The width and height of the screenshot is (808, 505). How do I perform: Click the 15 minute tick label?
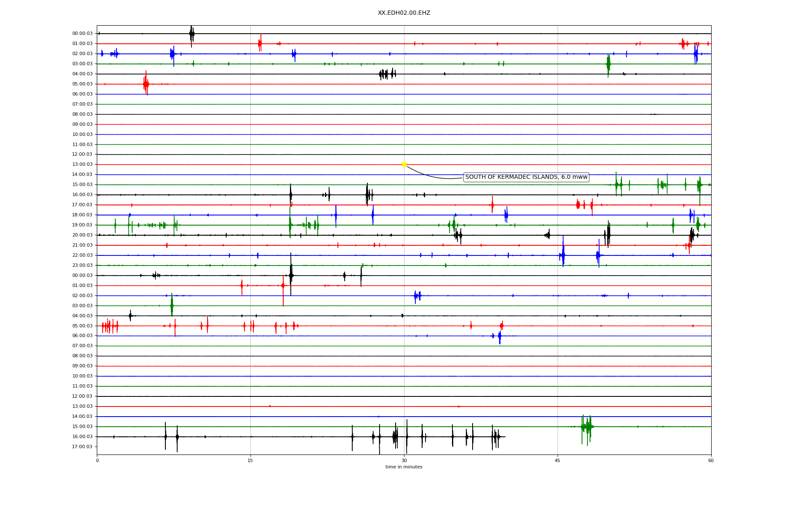click(250, 461)
